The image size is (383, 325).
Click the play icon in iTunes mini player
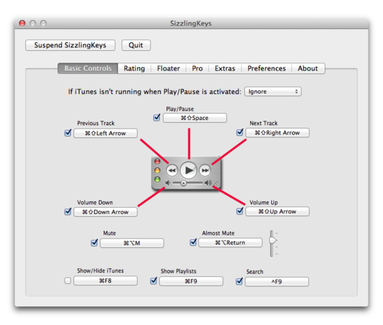point(188,170)
